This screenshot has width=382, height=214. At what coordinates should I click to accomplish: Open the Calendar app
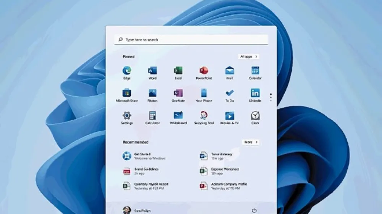(x=255, y=73)
